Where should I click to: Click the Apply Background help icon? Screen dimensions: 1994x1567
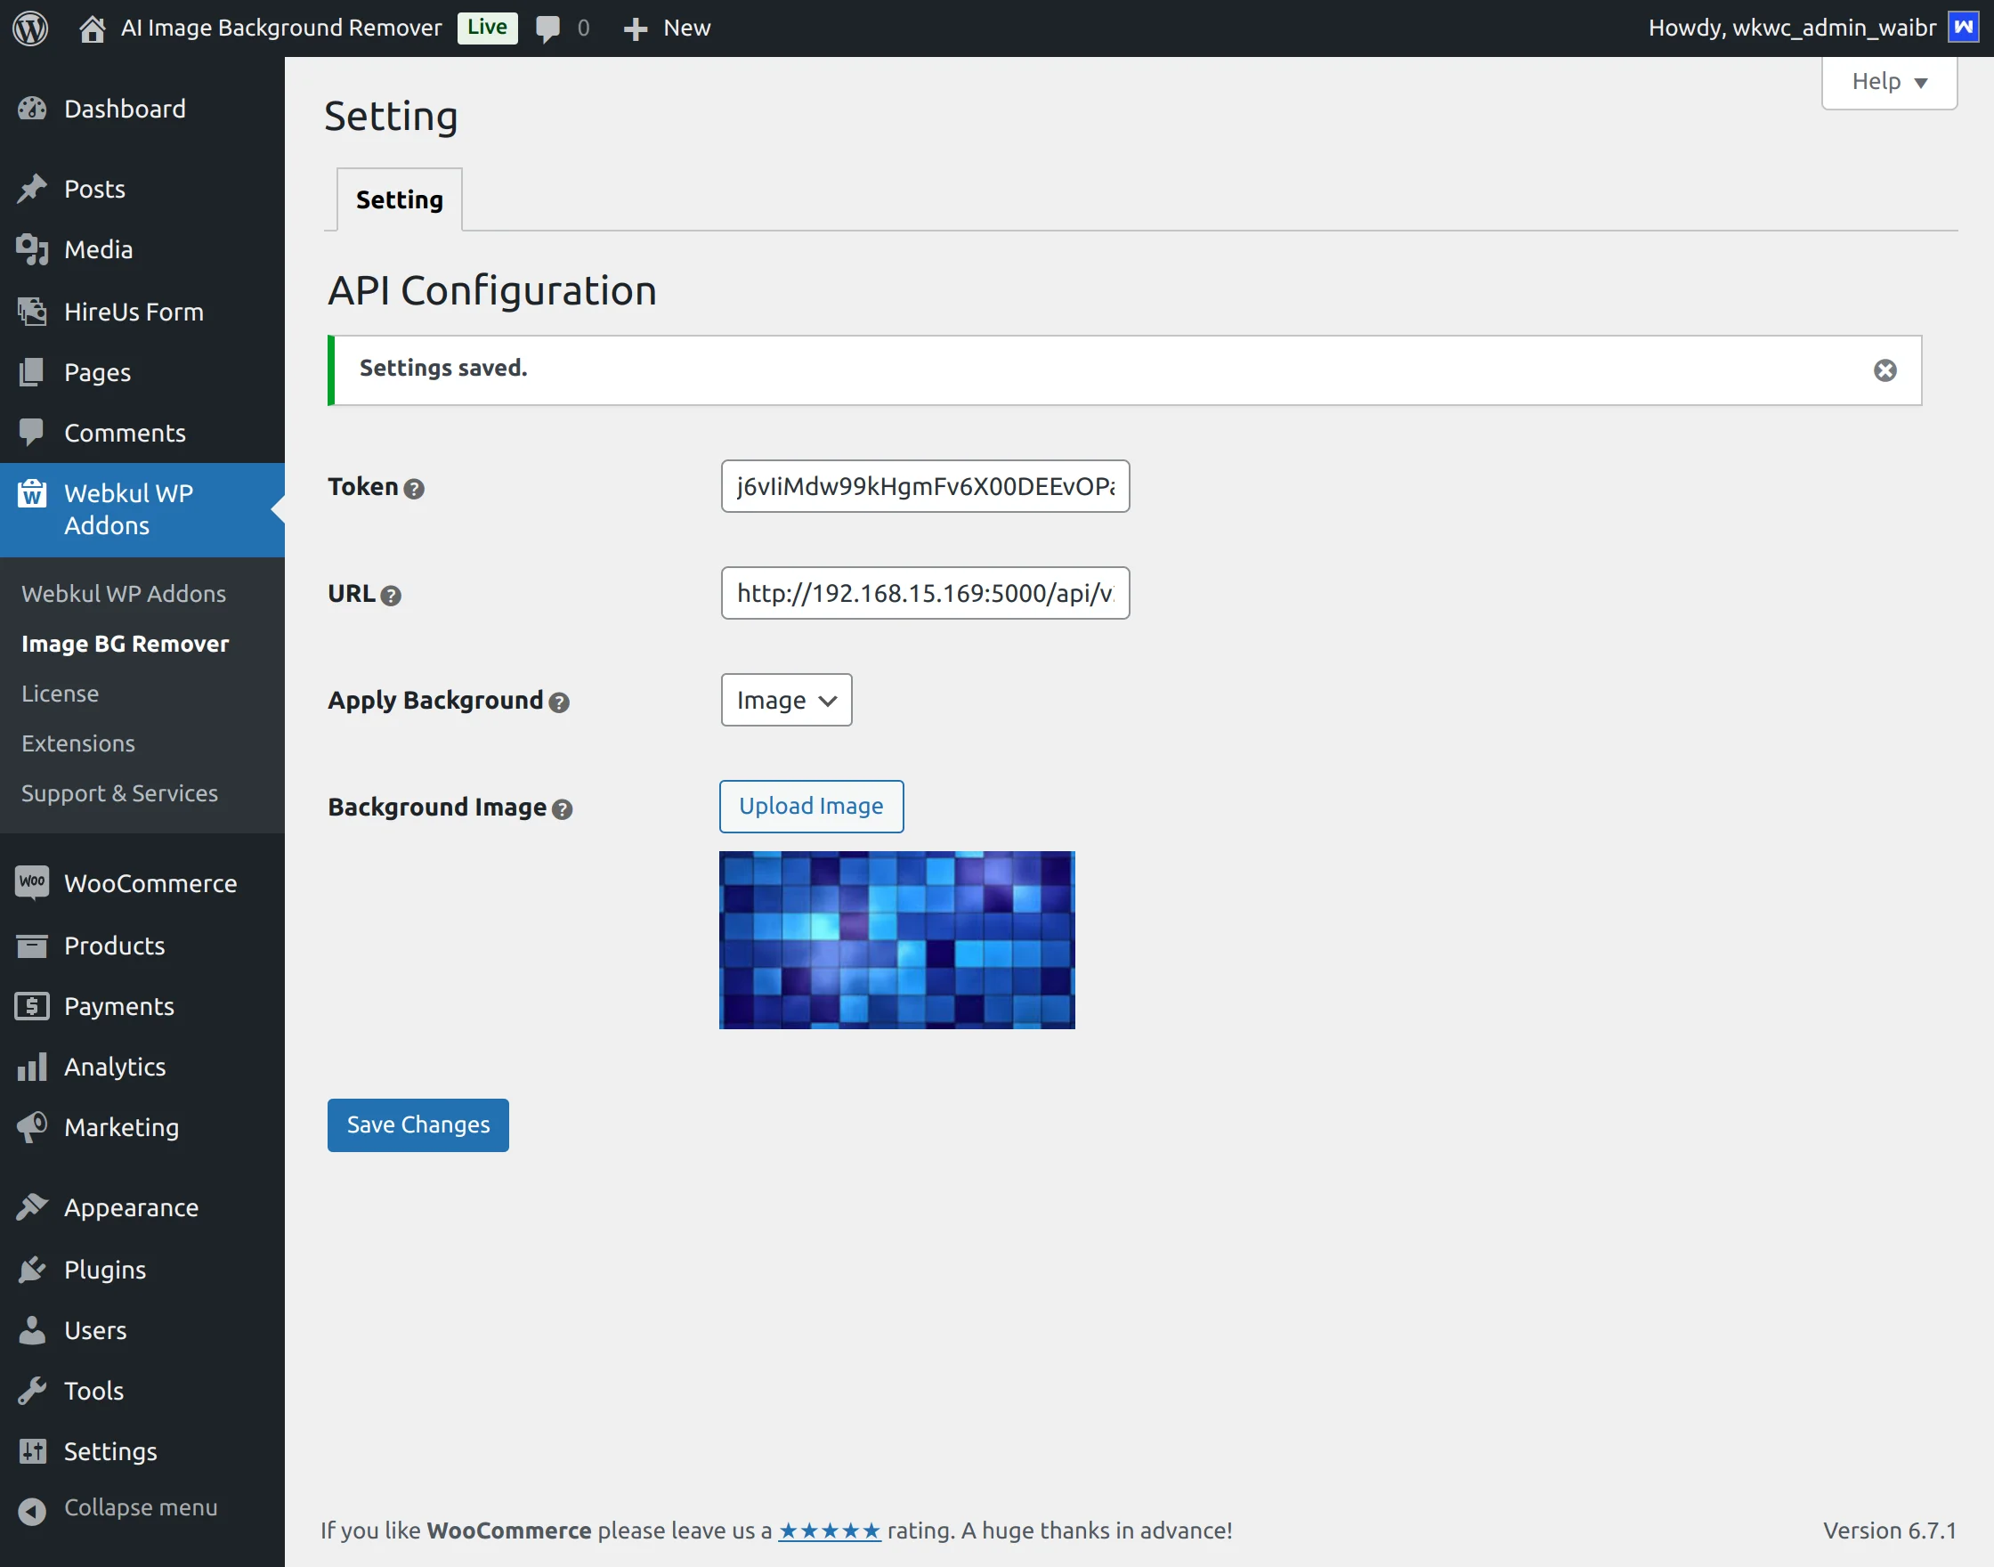(558, 702)
